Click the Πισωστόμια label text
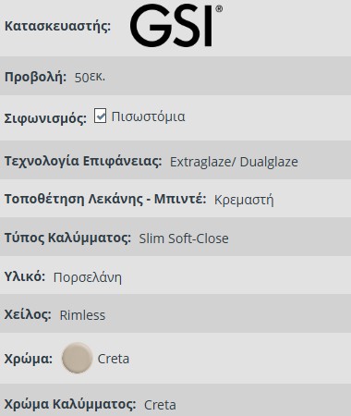Image resolution: width=351 pixels, height=416 pixels. (148, 116)
